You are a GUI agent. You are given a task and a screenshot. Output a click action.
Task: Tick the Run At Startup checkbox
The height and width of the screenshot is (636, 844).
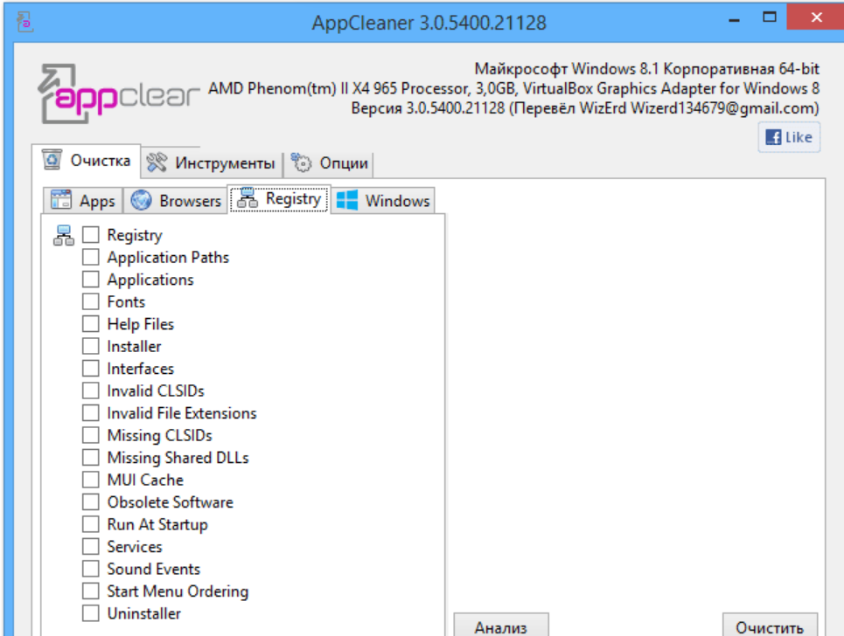(x=91, y=525)
